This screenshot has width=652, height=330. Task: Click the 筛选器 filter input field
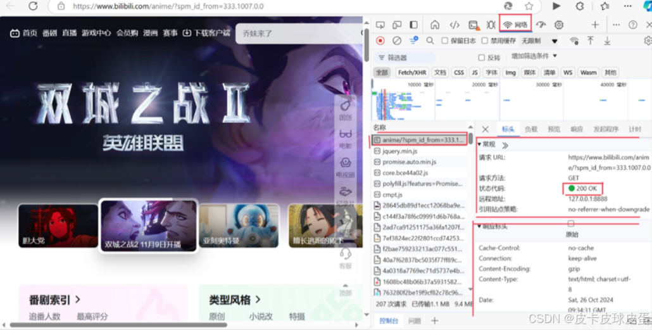(404, 58)
